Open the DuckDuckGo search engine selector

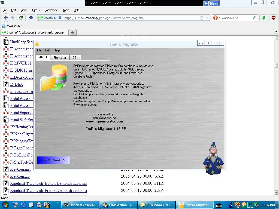click(217, 18)
